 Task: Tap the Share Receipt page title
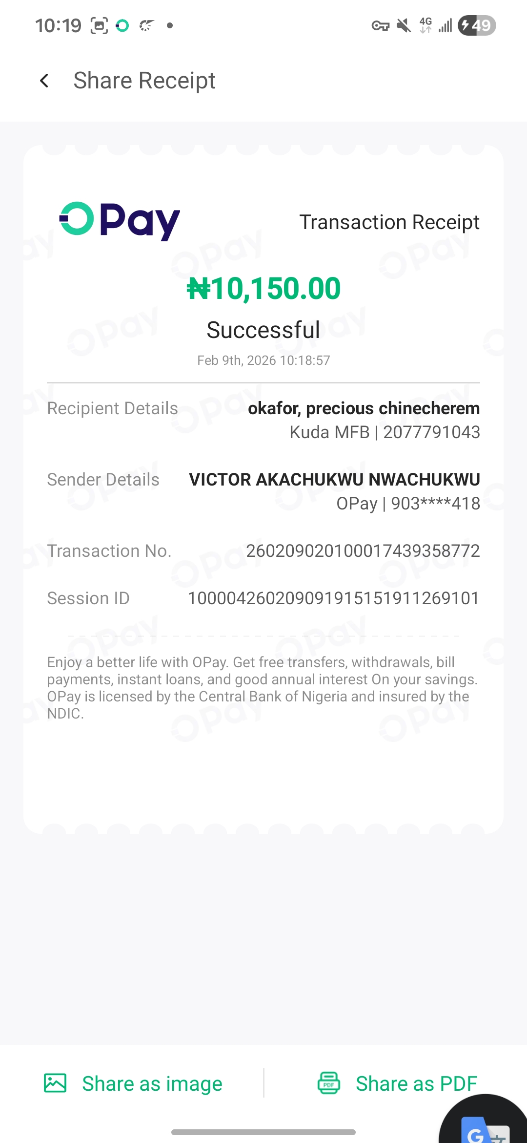tap(144, 81)
